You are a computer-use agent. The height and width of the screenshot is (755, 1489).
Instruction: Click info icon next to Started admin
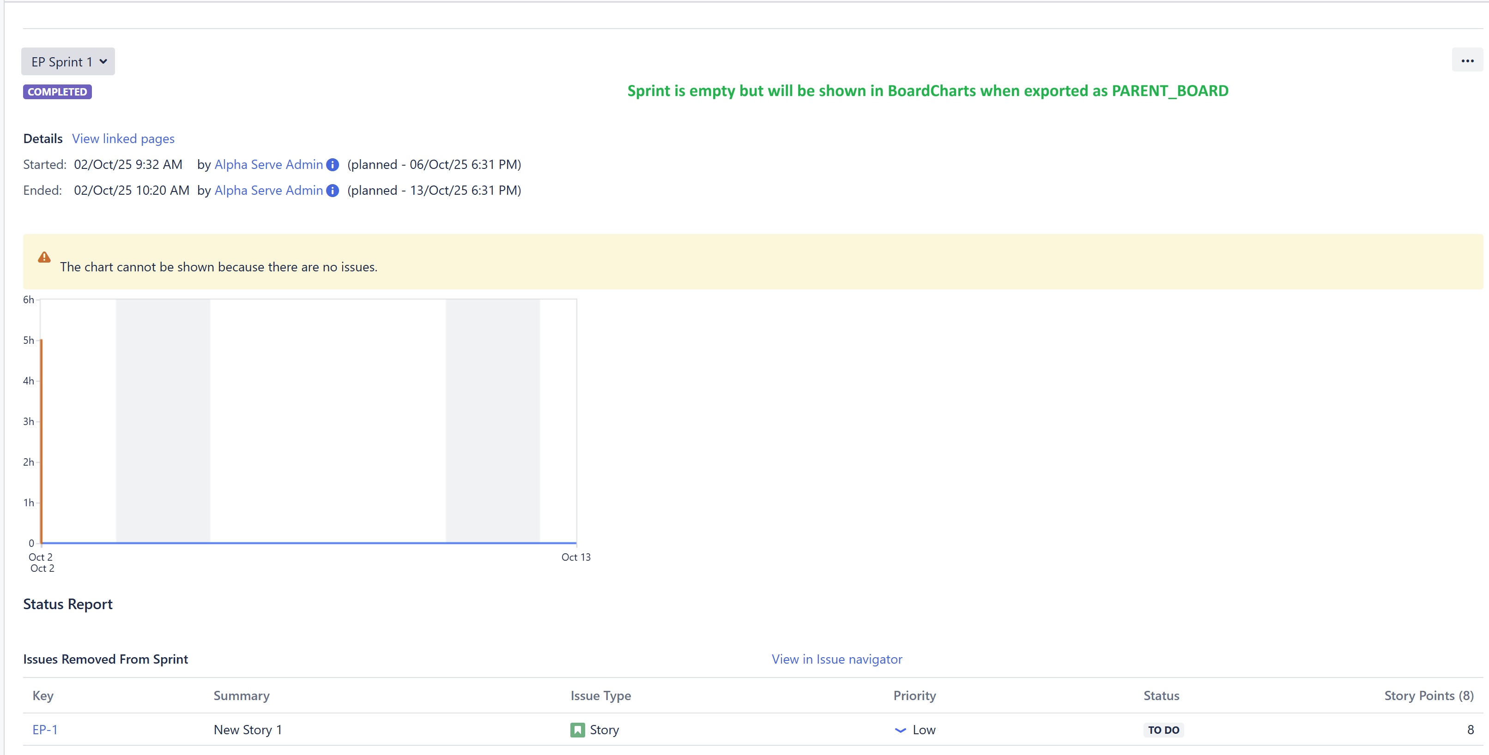(x=333, y=165)
